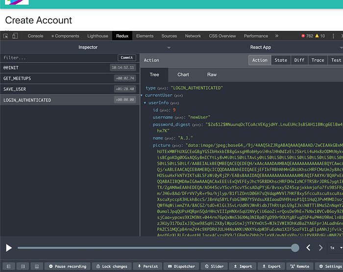
Task: Step to the next action arrow
Action: click(x=320, y=247)
